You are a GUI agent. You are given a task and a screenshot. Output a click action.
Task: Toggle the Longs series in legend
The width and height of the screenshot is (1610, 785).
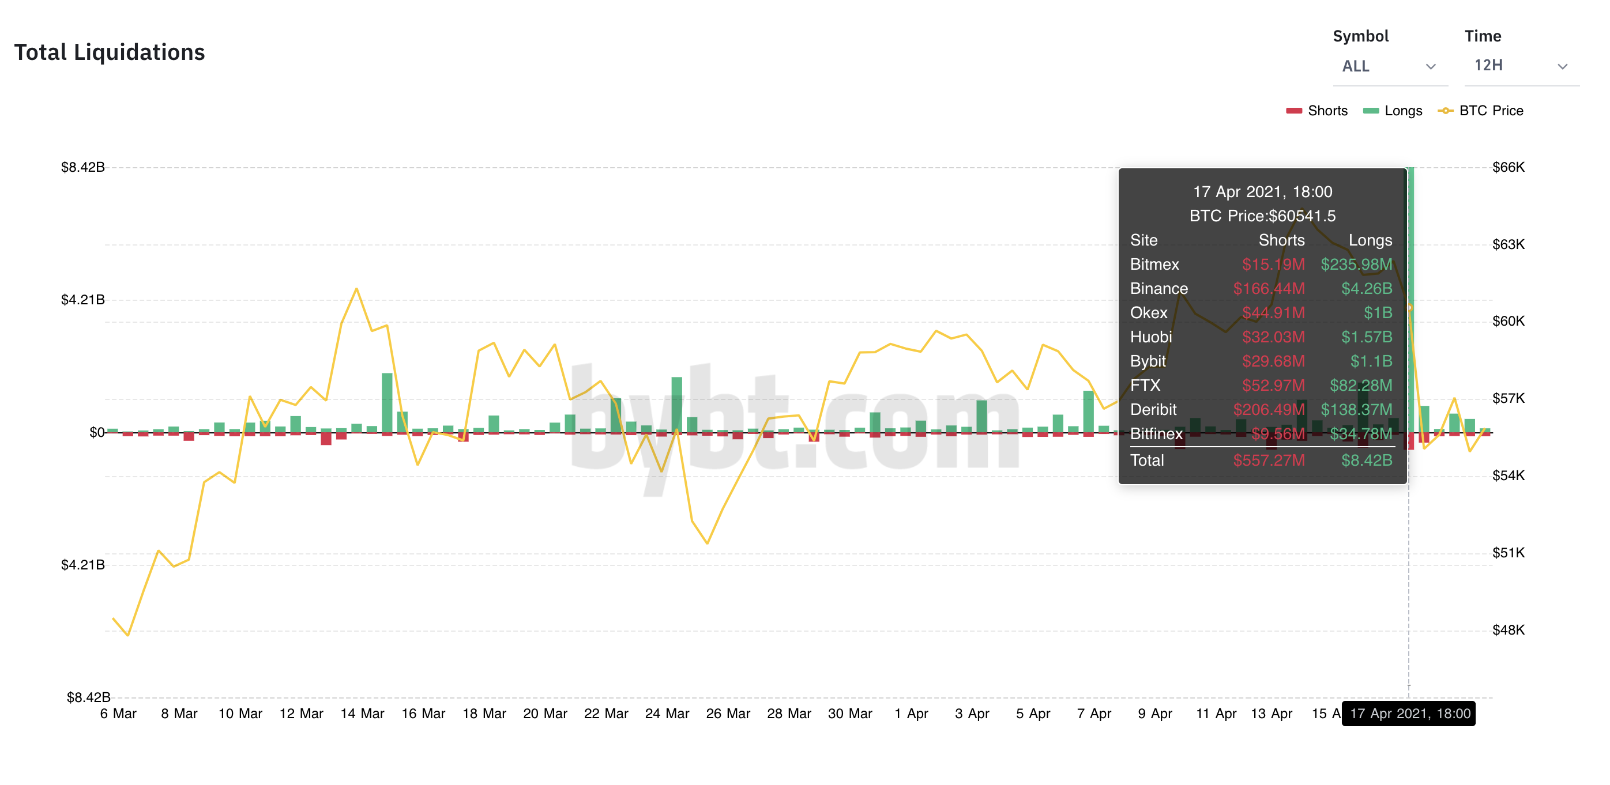pos(1392,111)
